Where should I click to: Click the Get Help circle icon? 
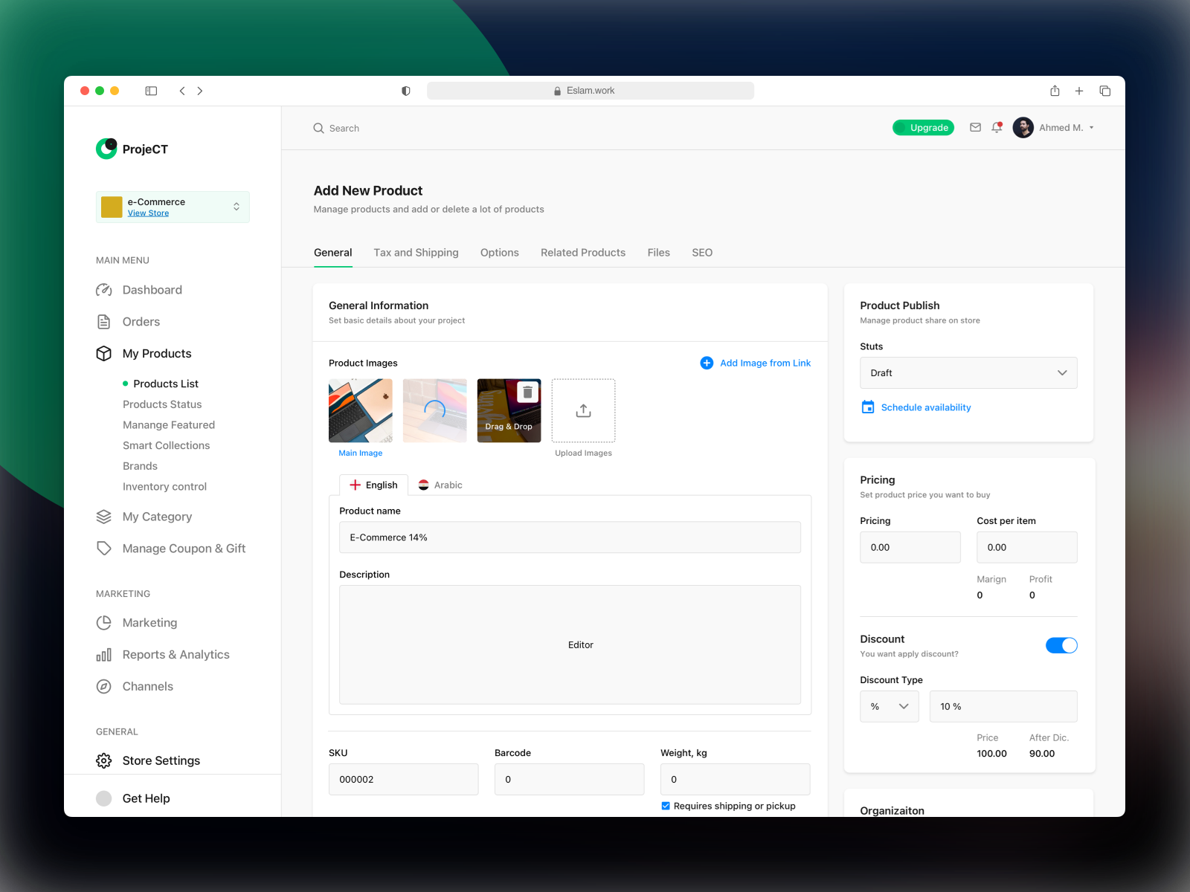(104, 798)
